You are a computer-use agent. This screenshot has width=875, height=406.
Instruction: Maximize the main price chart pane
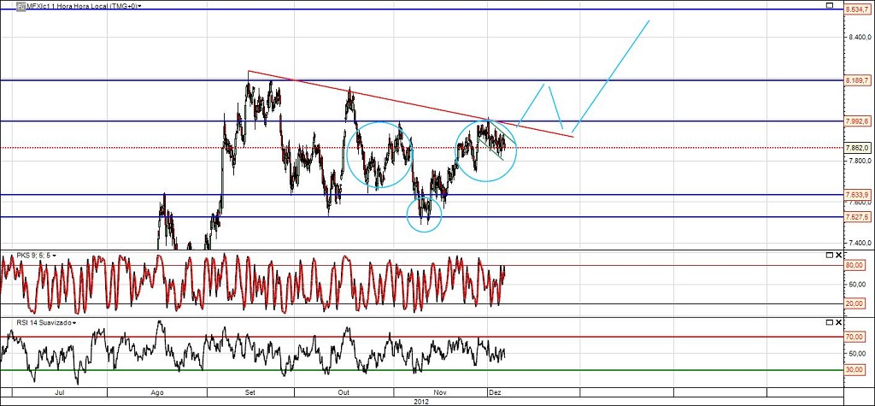(829, 6)
